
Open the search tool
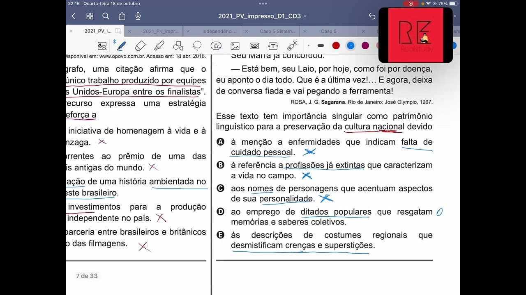pos(106,16)
